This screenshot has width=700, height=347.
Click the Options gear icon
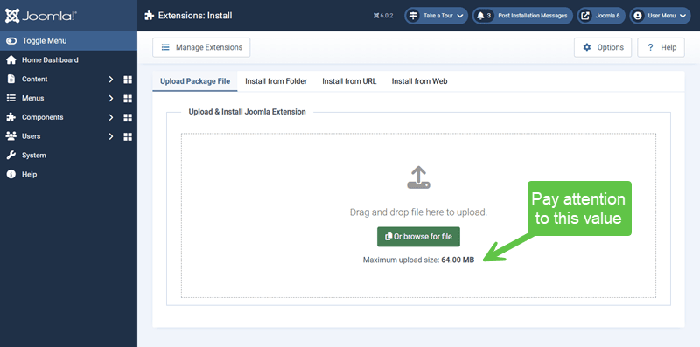(587, 47)
